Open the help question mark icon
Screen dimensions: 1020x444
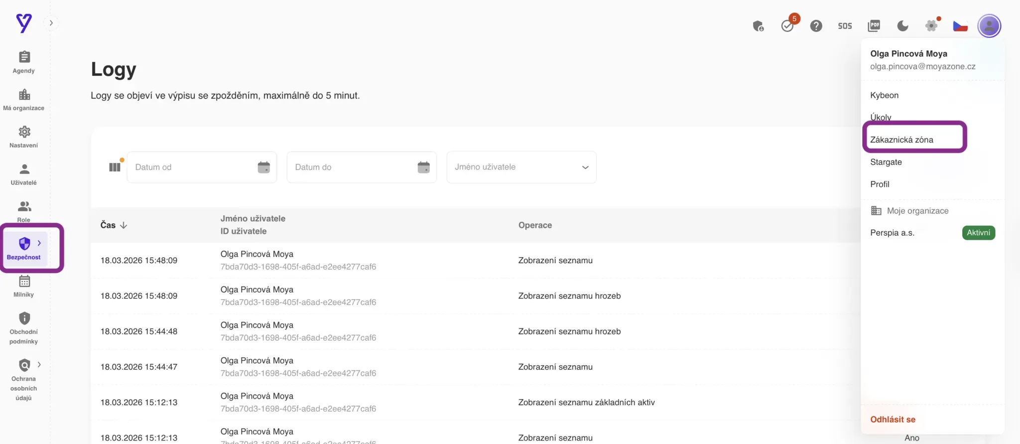(816, 26)
